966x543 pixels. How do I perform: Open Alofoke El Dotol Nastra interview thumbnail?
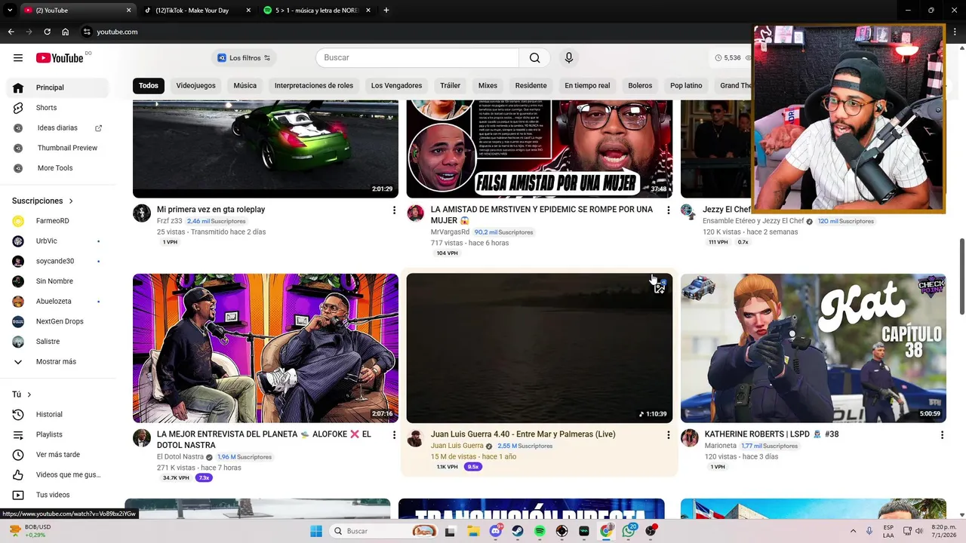click(266, 348)
